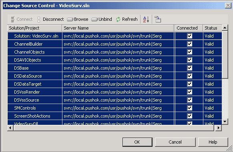
Task: Select the ChannelBuilder project row
Action: pyautogui.click(x=114, y=44)
